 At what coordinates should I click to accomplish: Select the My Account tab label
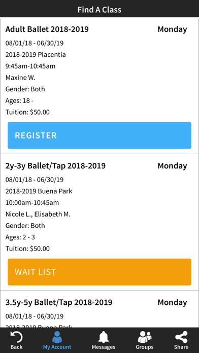coord(57,347)
